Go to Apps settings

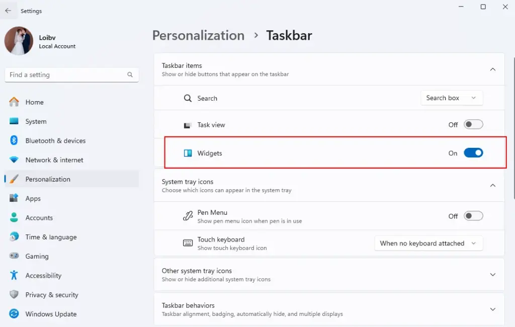pos(71,199)
